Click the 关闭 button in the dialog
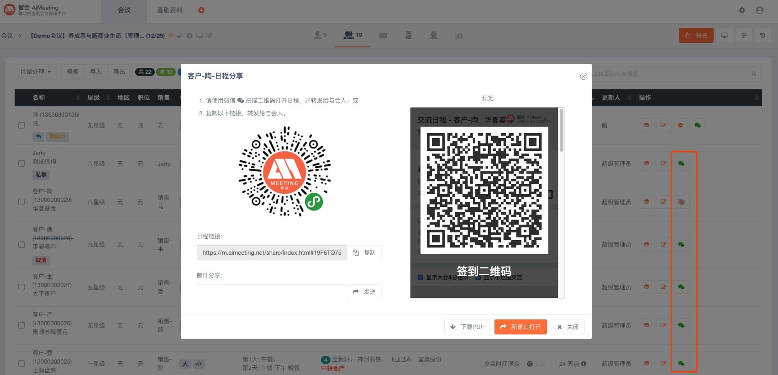Viewport: 778px width, 375px height. 568,327
